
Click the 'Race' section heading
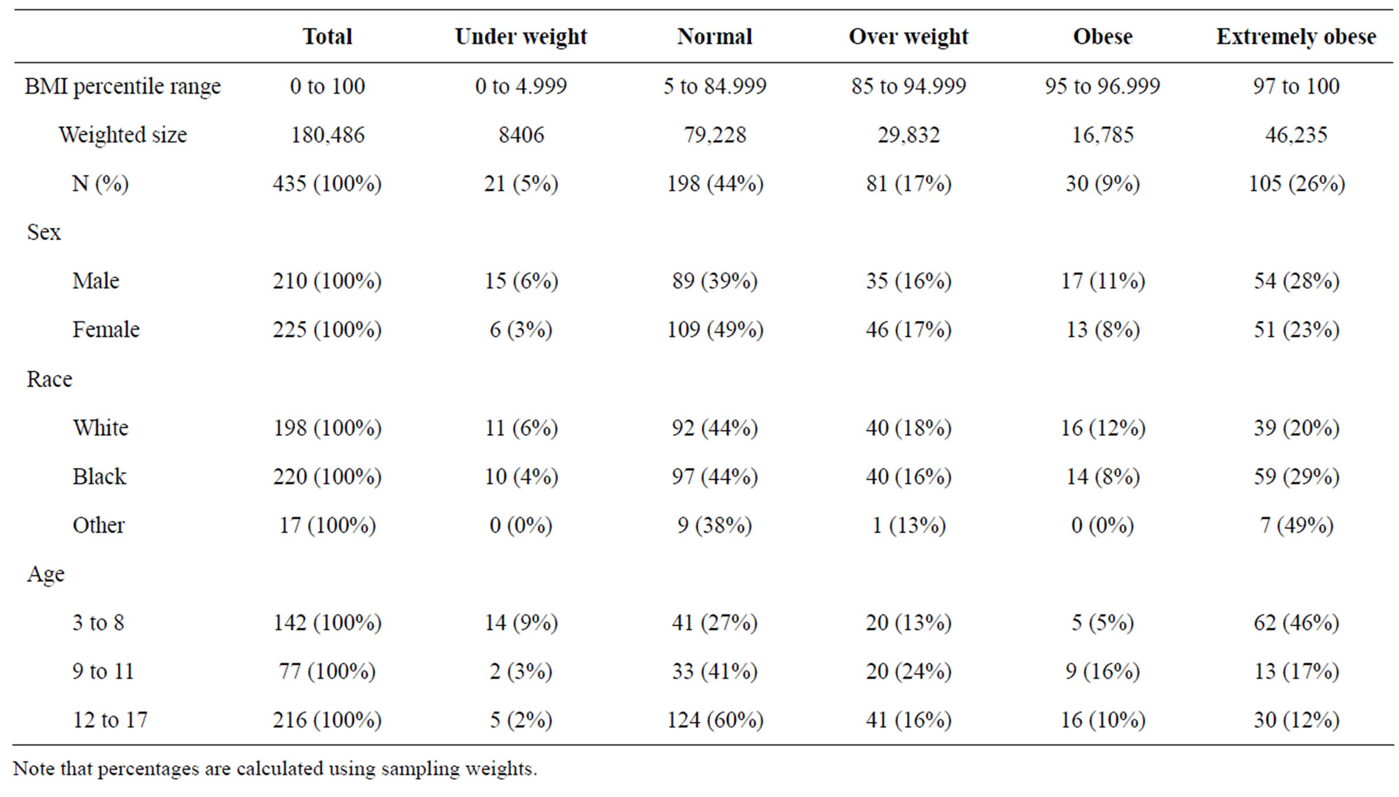pyautogui.click(x=49, y=379)
